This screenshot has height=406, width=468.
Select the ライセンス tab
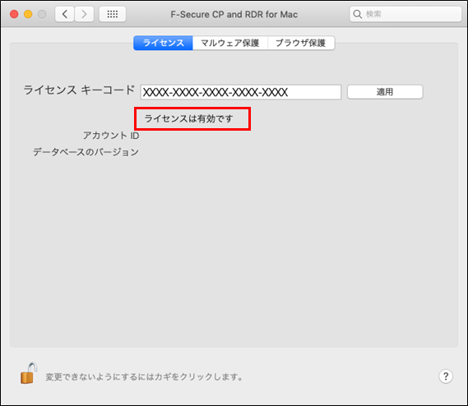[x=163, y=43]
